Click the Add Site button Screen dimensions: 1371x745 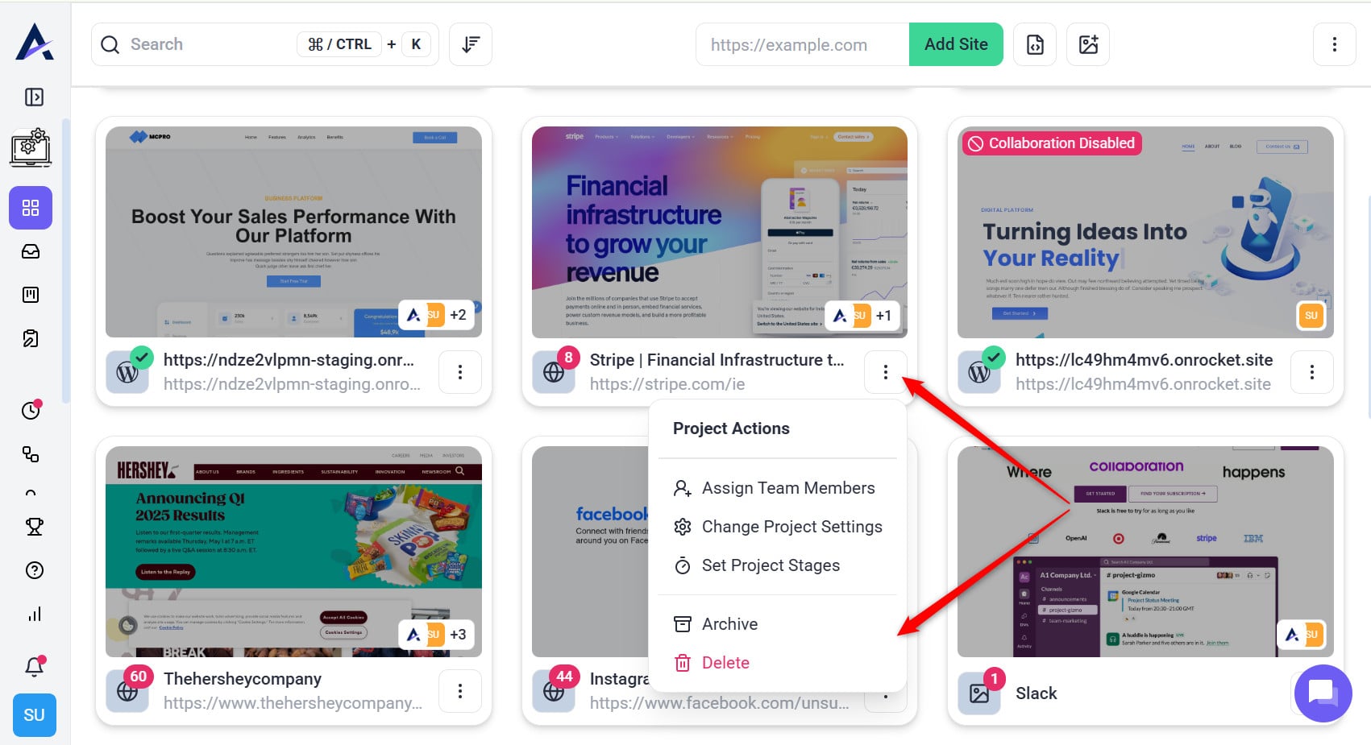pos(956,44)
